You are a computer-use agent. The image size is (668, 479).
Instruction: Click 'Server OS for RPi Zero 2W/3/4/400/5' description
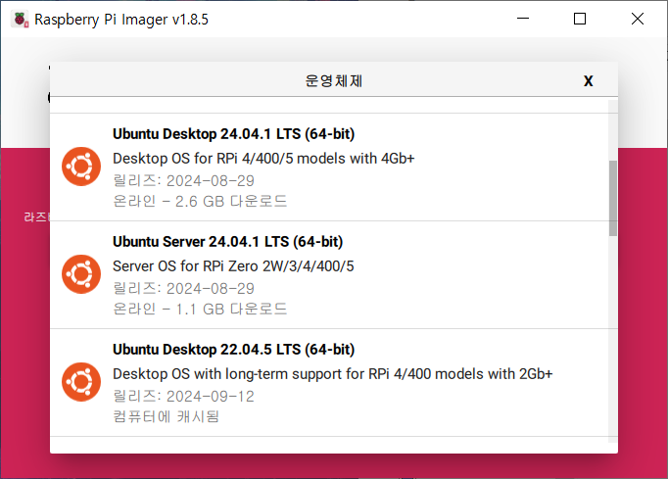(x=233, y=266)
